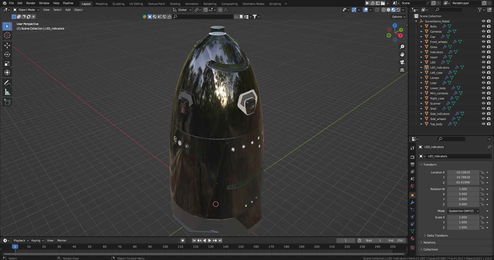Open the Global orientation dropdown
This screenshot has width=494, height=260.
tap(182, 10)
